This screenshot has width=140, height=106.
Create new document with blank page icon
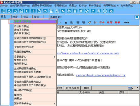click(39, 11)
